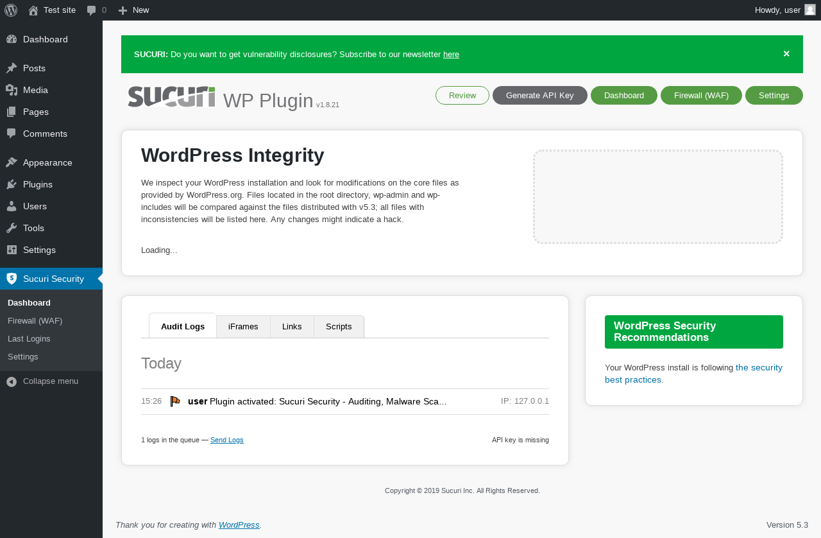Open 'the security best practices' link
821x538 pixels.
click(693, 374)
